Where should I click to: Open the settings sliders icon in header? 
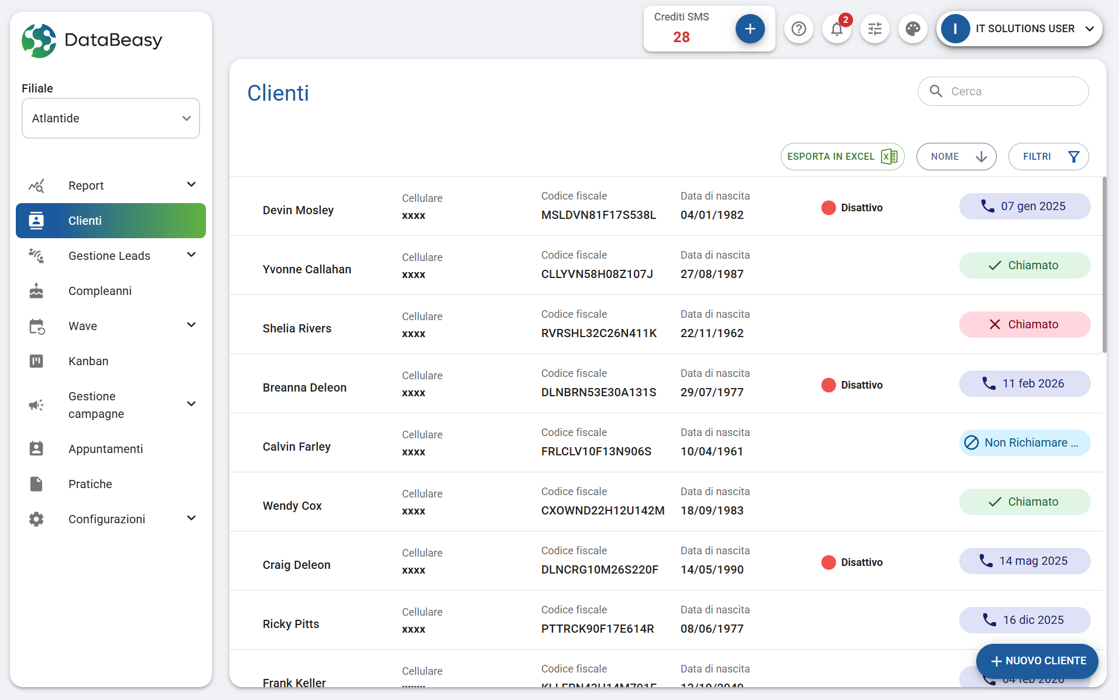coord(874,29)
